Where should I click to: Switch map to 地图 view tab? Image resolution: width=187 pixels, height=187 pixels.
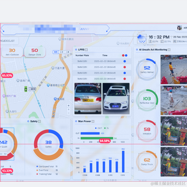click(56, 52)
